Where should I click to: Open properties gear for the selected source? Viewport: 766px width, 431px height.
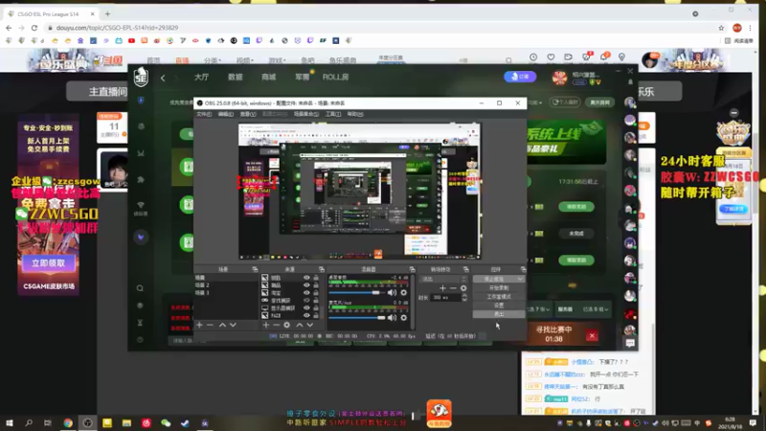pos(286,325)
